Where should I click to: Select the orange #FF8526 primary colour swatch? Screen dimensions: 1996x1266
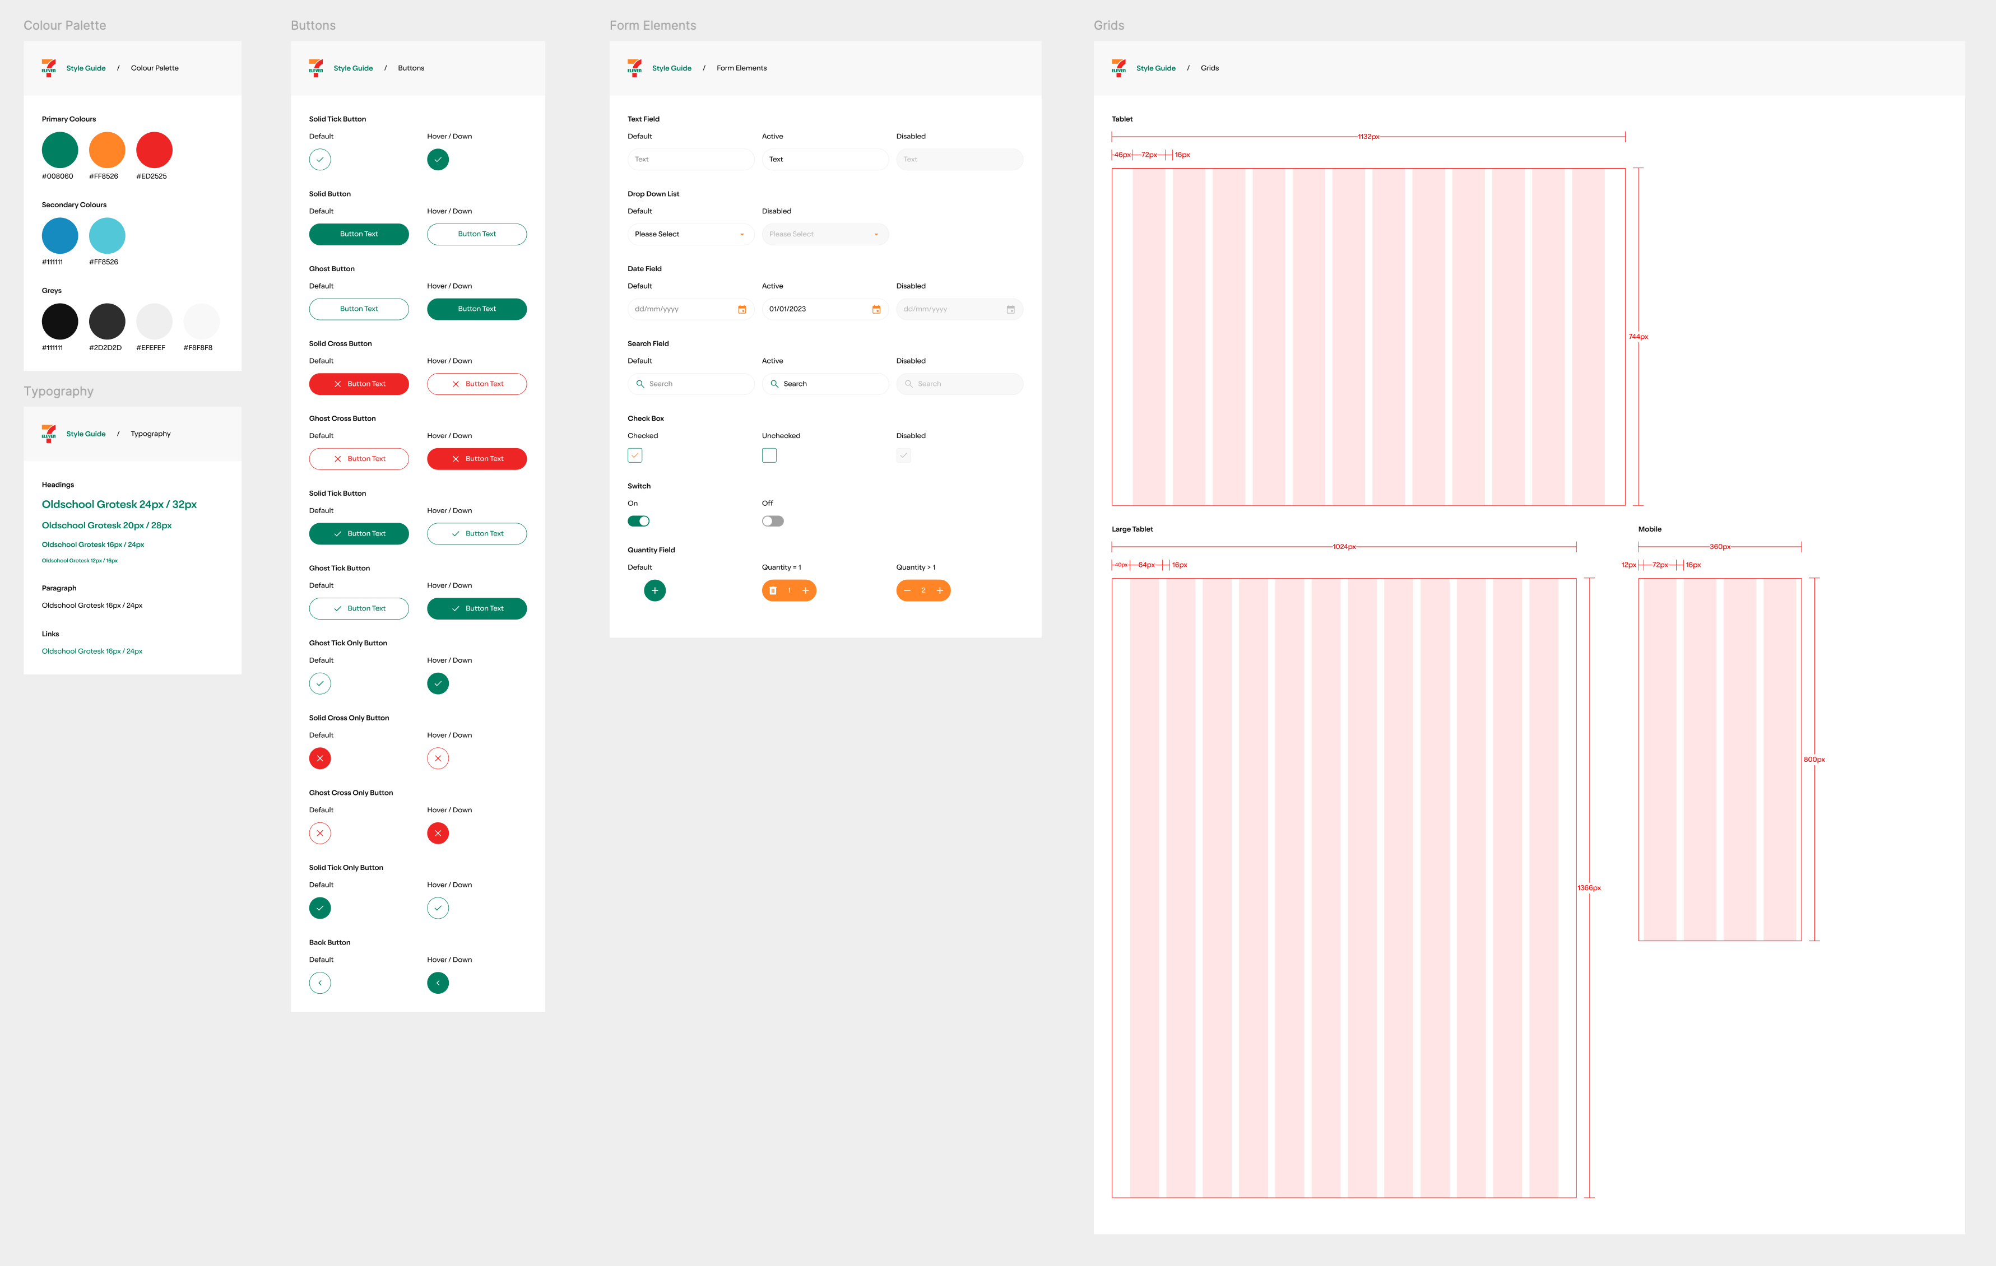pos(107,150)
